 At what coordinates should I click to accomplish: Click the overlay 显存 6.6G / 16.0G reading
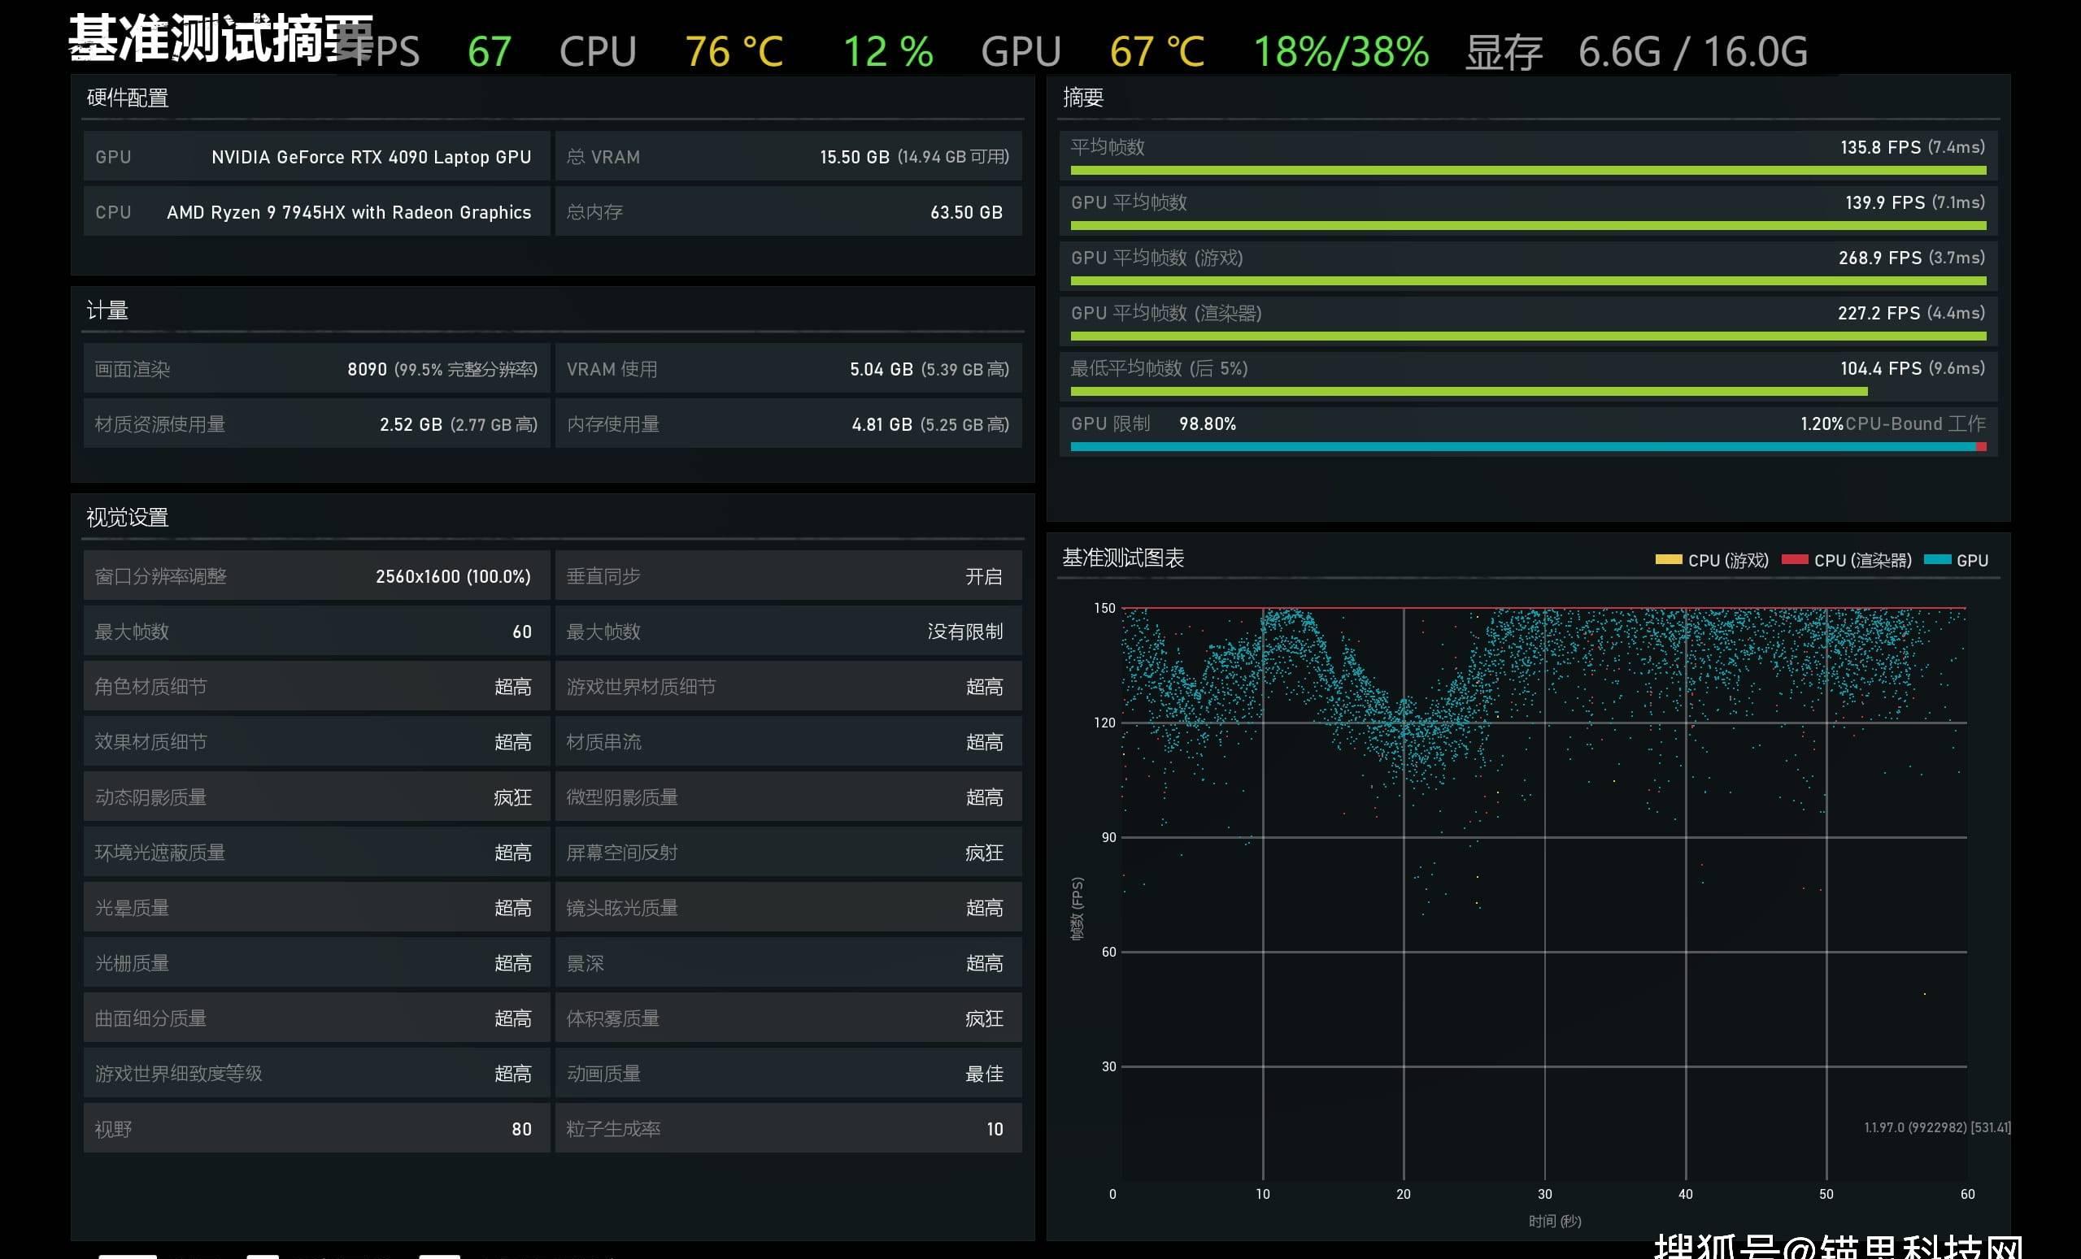1637,52
